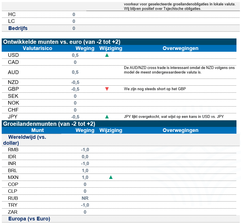
Task: Select the 'Bedrijfs' row label
Action: tap(18, 28)
